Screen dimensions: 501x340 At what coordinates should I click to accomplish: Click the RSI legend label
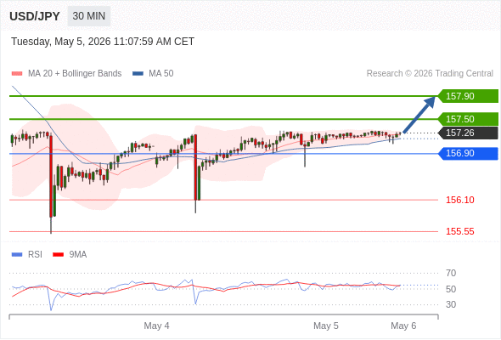tap(35, 255)
